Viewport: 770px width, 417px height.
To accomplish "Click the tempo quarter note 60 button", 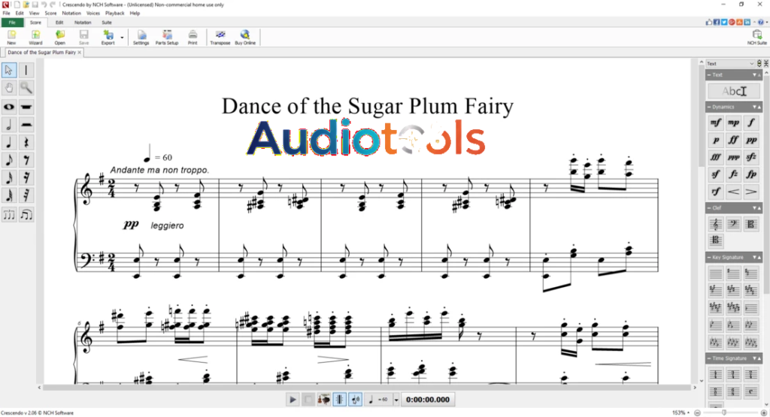I will click(x=379, y=400).
